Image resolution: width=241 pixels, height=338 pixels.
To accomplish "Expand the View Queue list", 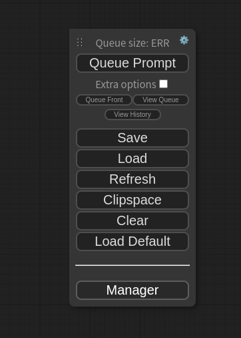I will click(160, 100).
